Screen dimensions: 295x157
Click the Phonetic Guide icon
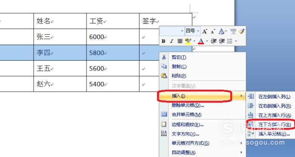click(x=233, y=32)
